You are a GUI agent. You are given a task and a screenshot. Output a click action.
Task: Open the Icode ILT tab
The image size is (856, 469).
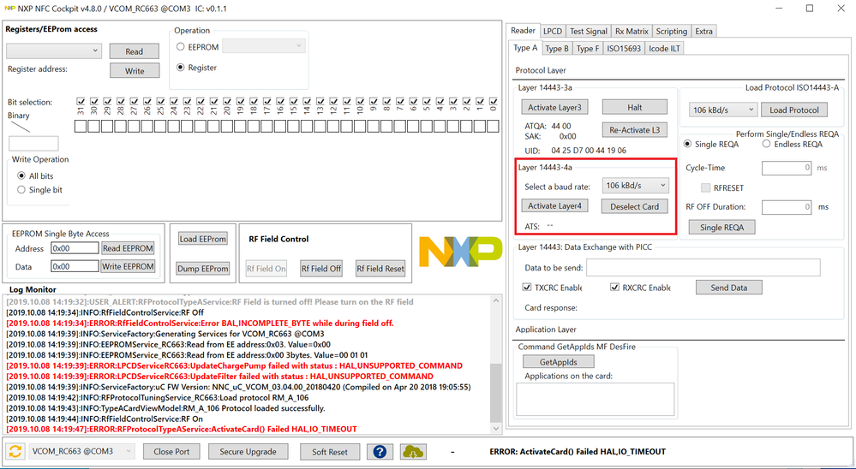point(664,49)
